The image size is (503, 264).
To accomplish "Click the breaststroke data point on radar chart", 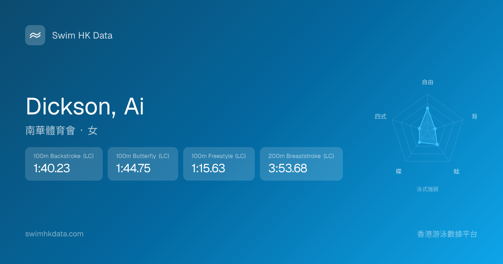I will pyautogui.click(x=437, y=145).
